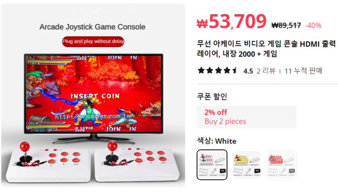The height and width of the screenshot is (192, 338).
Task: Pick the red joystick color variant
Action: point(281,165)
